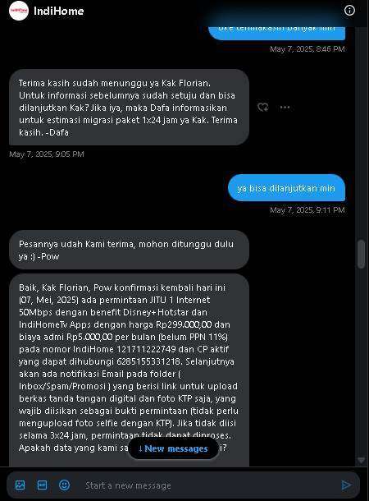This screenshot has height=501, width=369.
Task: Click the IndiHome profile avatar
Action: click(19, 11)
